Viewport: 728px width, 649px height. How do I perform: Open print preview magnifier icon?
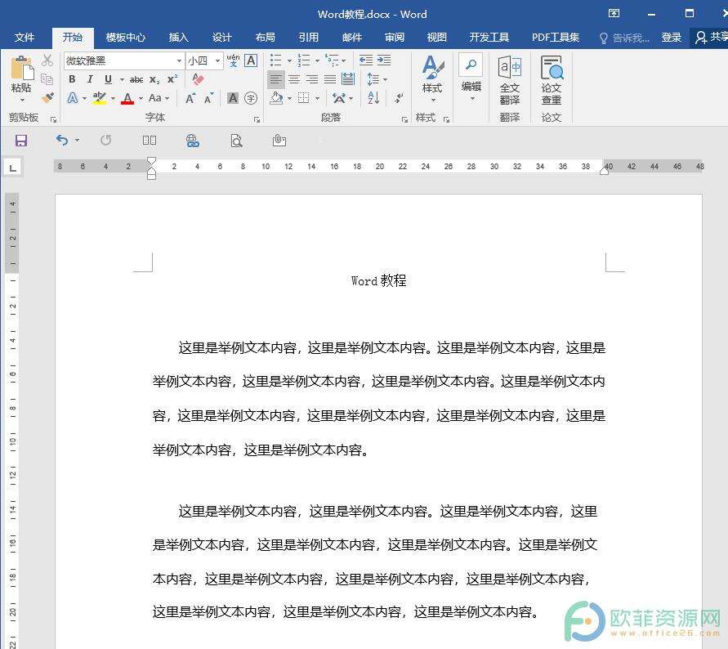point(236,141)
